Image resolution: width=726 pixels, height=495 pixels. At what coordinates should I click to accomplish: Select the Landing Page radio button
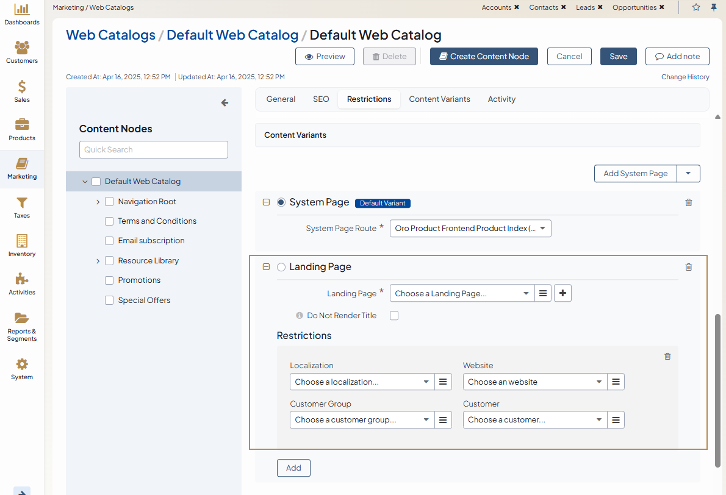tap(281, 267)
